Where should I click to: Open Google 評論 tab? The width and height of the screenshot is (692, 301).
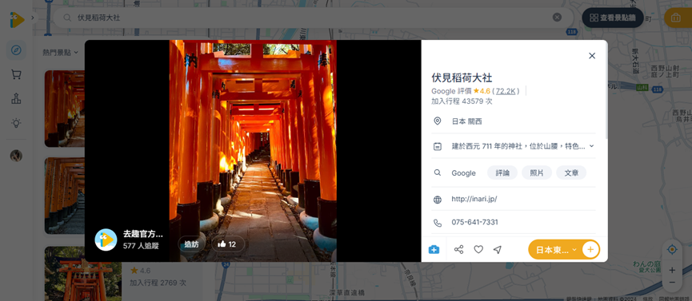[x=502, y=172]
